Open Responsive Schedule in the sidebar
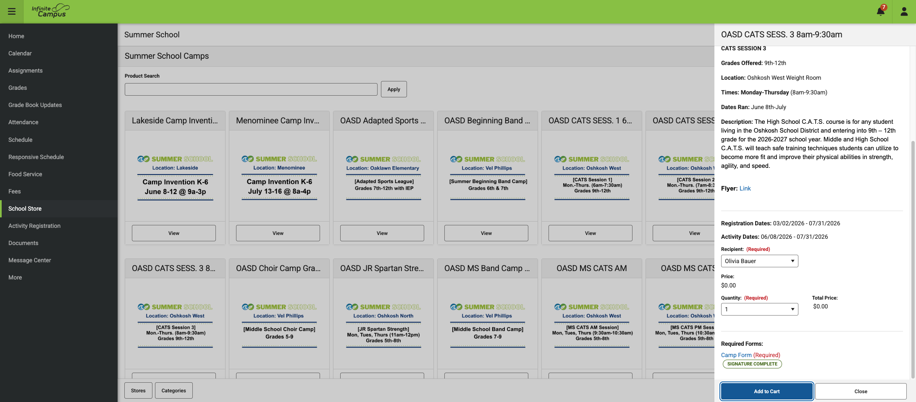This screenshot has height=402, width=916. [x=59, y=157]
